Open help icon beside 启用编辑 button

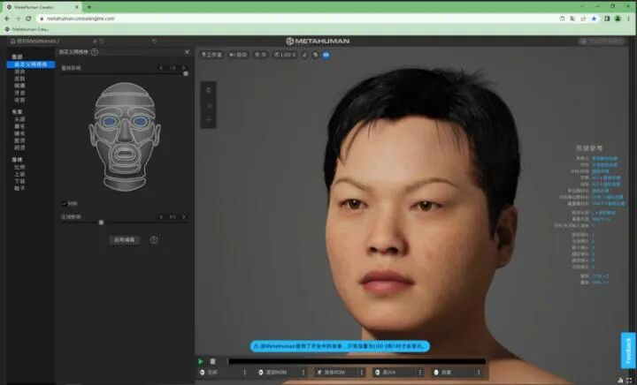(x=154, y=240)
